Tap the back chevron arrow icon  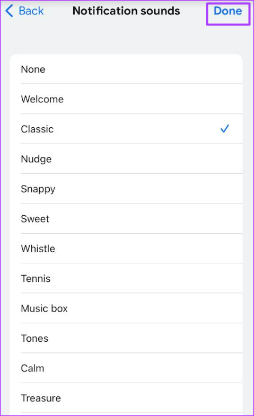[9, 11]
